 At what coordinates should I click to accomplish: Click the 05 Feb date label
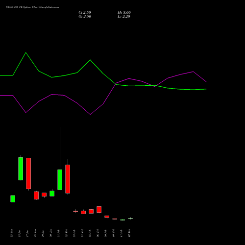coord(90,233)
